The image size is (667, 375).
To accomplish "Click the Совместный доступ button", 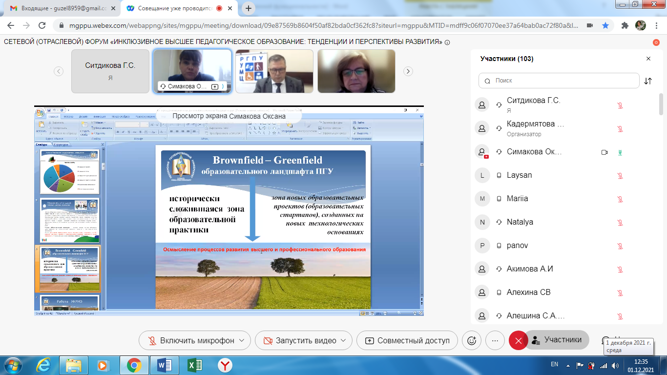I will (407, 341).
